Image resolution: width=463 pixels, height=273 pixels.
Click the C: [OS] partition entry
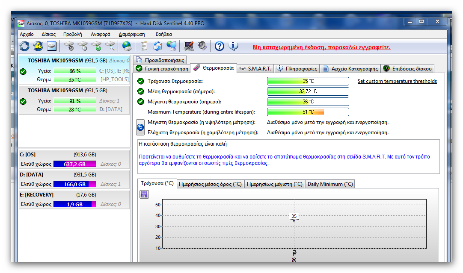pyautogui.click(x=74, y=159)
